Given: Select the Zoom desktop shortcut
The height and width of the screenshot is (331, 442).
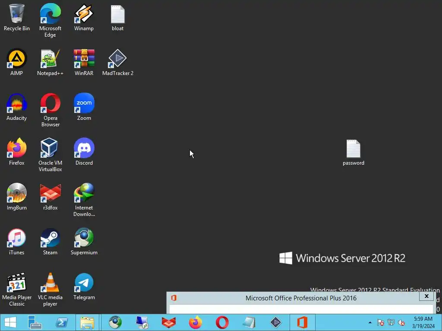Looking at the screenshot, I should (x=84, y=107).
